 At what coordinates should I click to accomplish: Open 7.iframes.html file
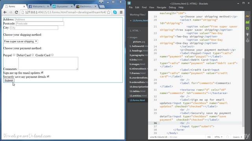pos(137,73)
